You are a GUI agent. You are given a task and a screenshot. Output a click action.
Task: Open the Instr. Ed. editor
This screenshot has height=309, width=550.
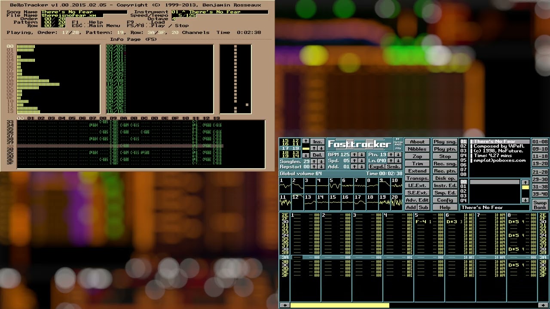point(445,185)
